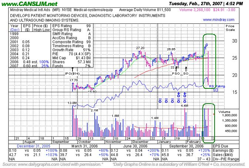Click the '4.4M' volume label
The image size is (249, 168).
point(184,106)
